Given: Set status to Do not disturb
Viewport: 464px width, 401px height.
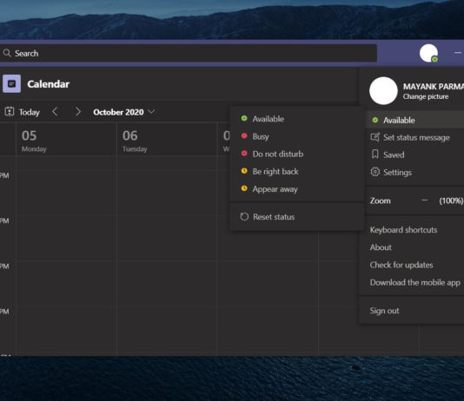Looking at the screenshot, I should (297, 154).
